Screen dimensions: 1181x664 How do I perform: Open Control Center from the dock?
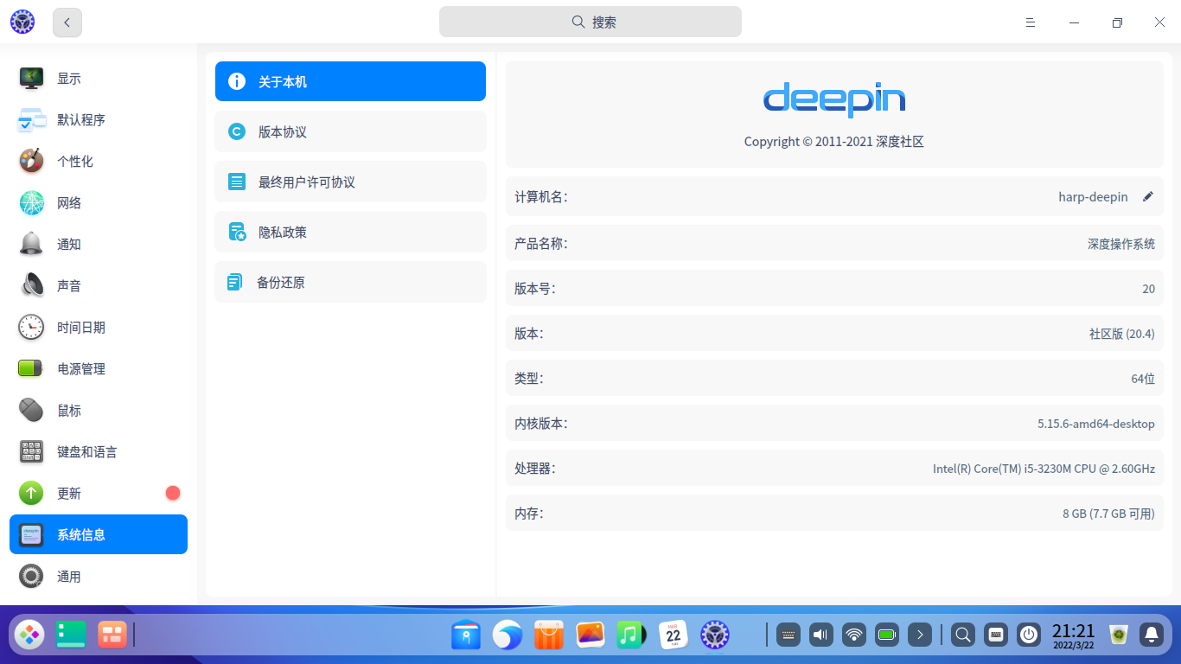(714, 635)
